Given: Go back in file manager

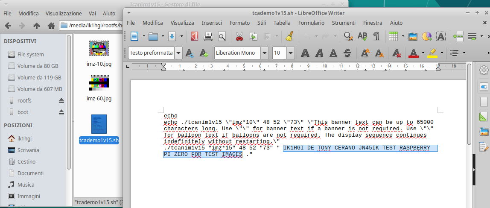Looking at the screenshot, I should tap(8, 26).
